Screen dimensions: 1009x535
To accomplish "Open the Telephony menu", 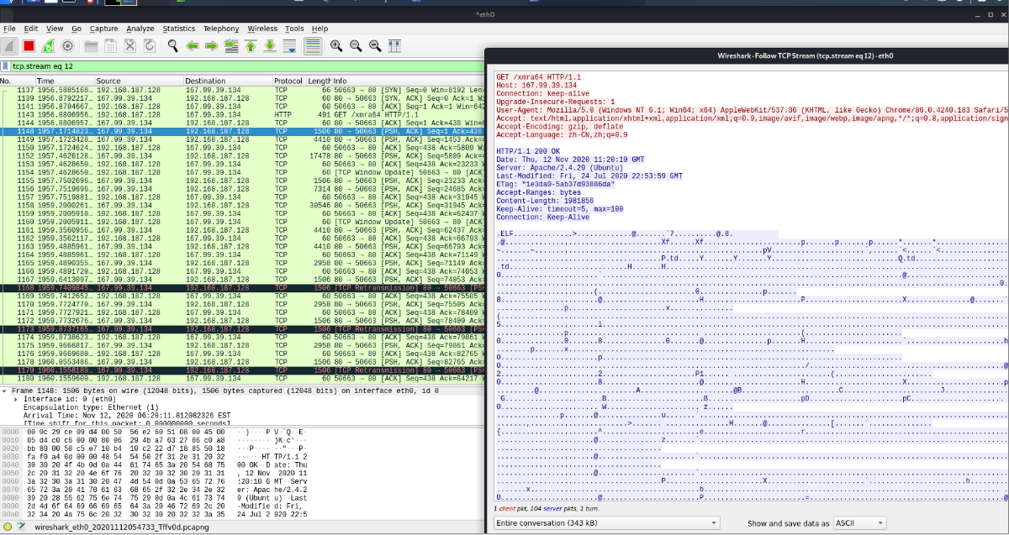I will click(x=221, y=29).
